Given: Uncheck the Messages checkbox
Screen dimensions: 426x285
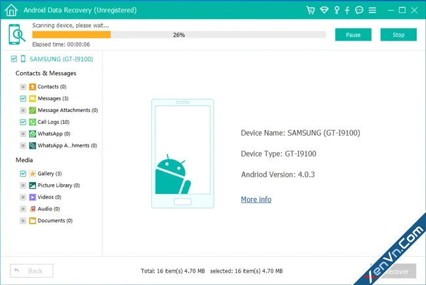Looking at the screenshot, I should tap(23, 98).
